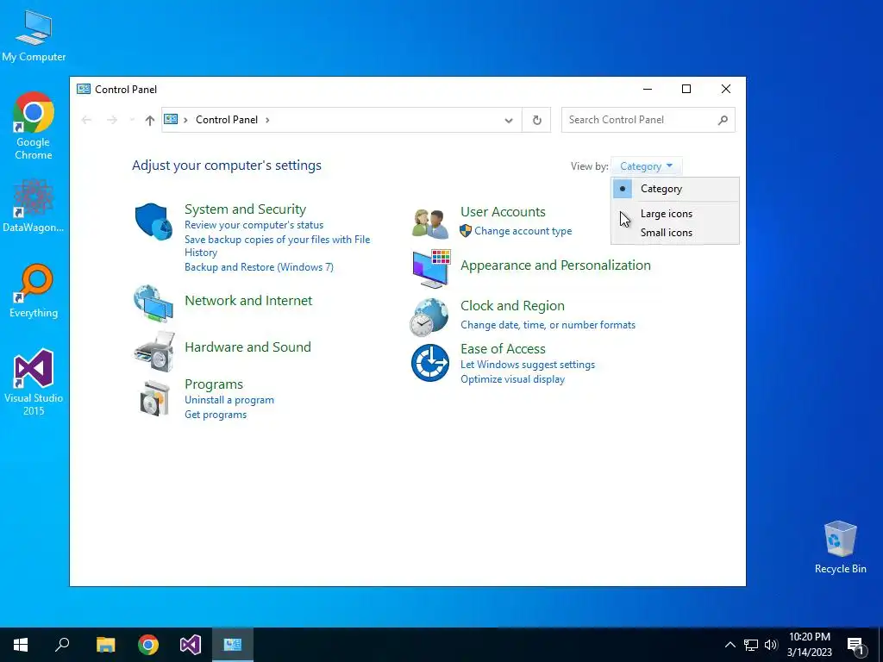
Task: Open System and Security category link
Action: click(245, 209)
